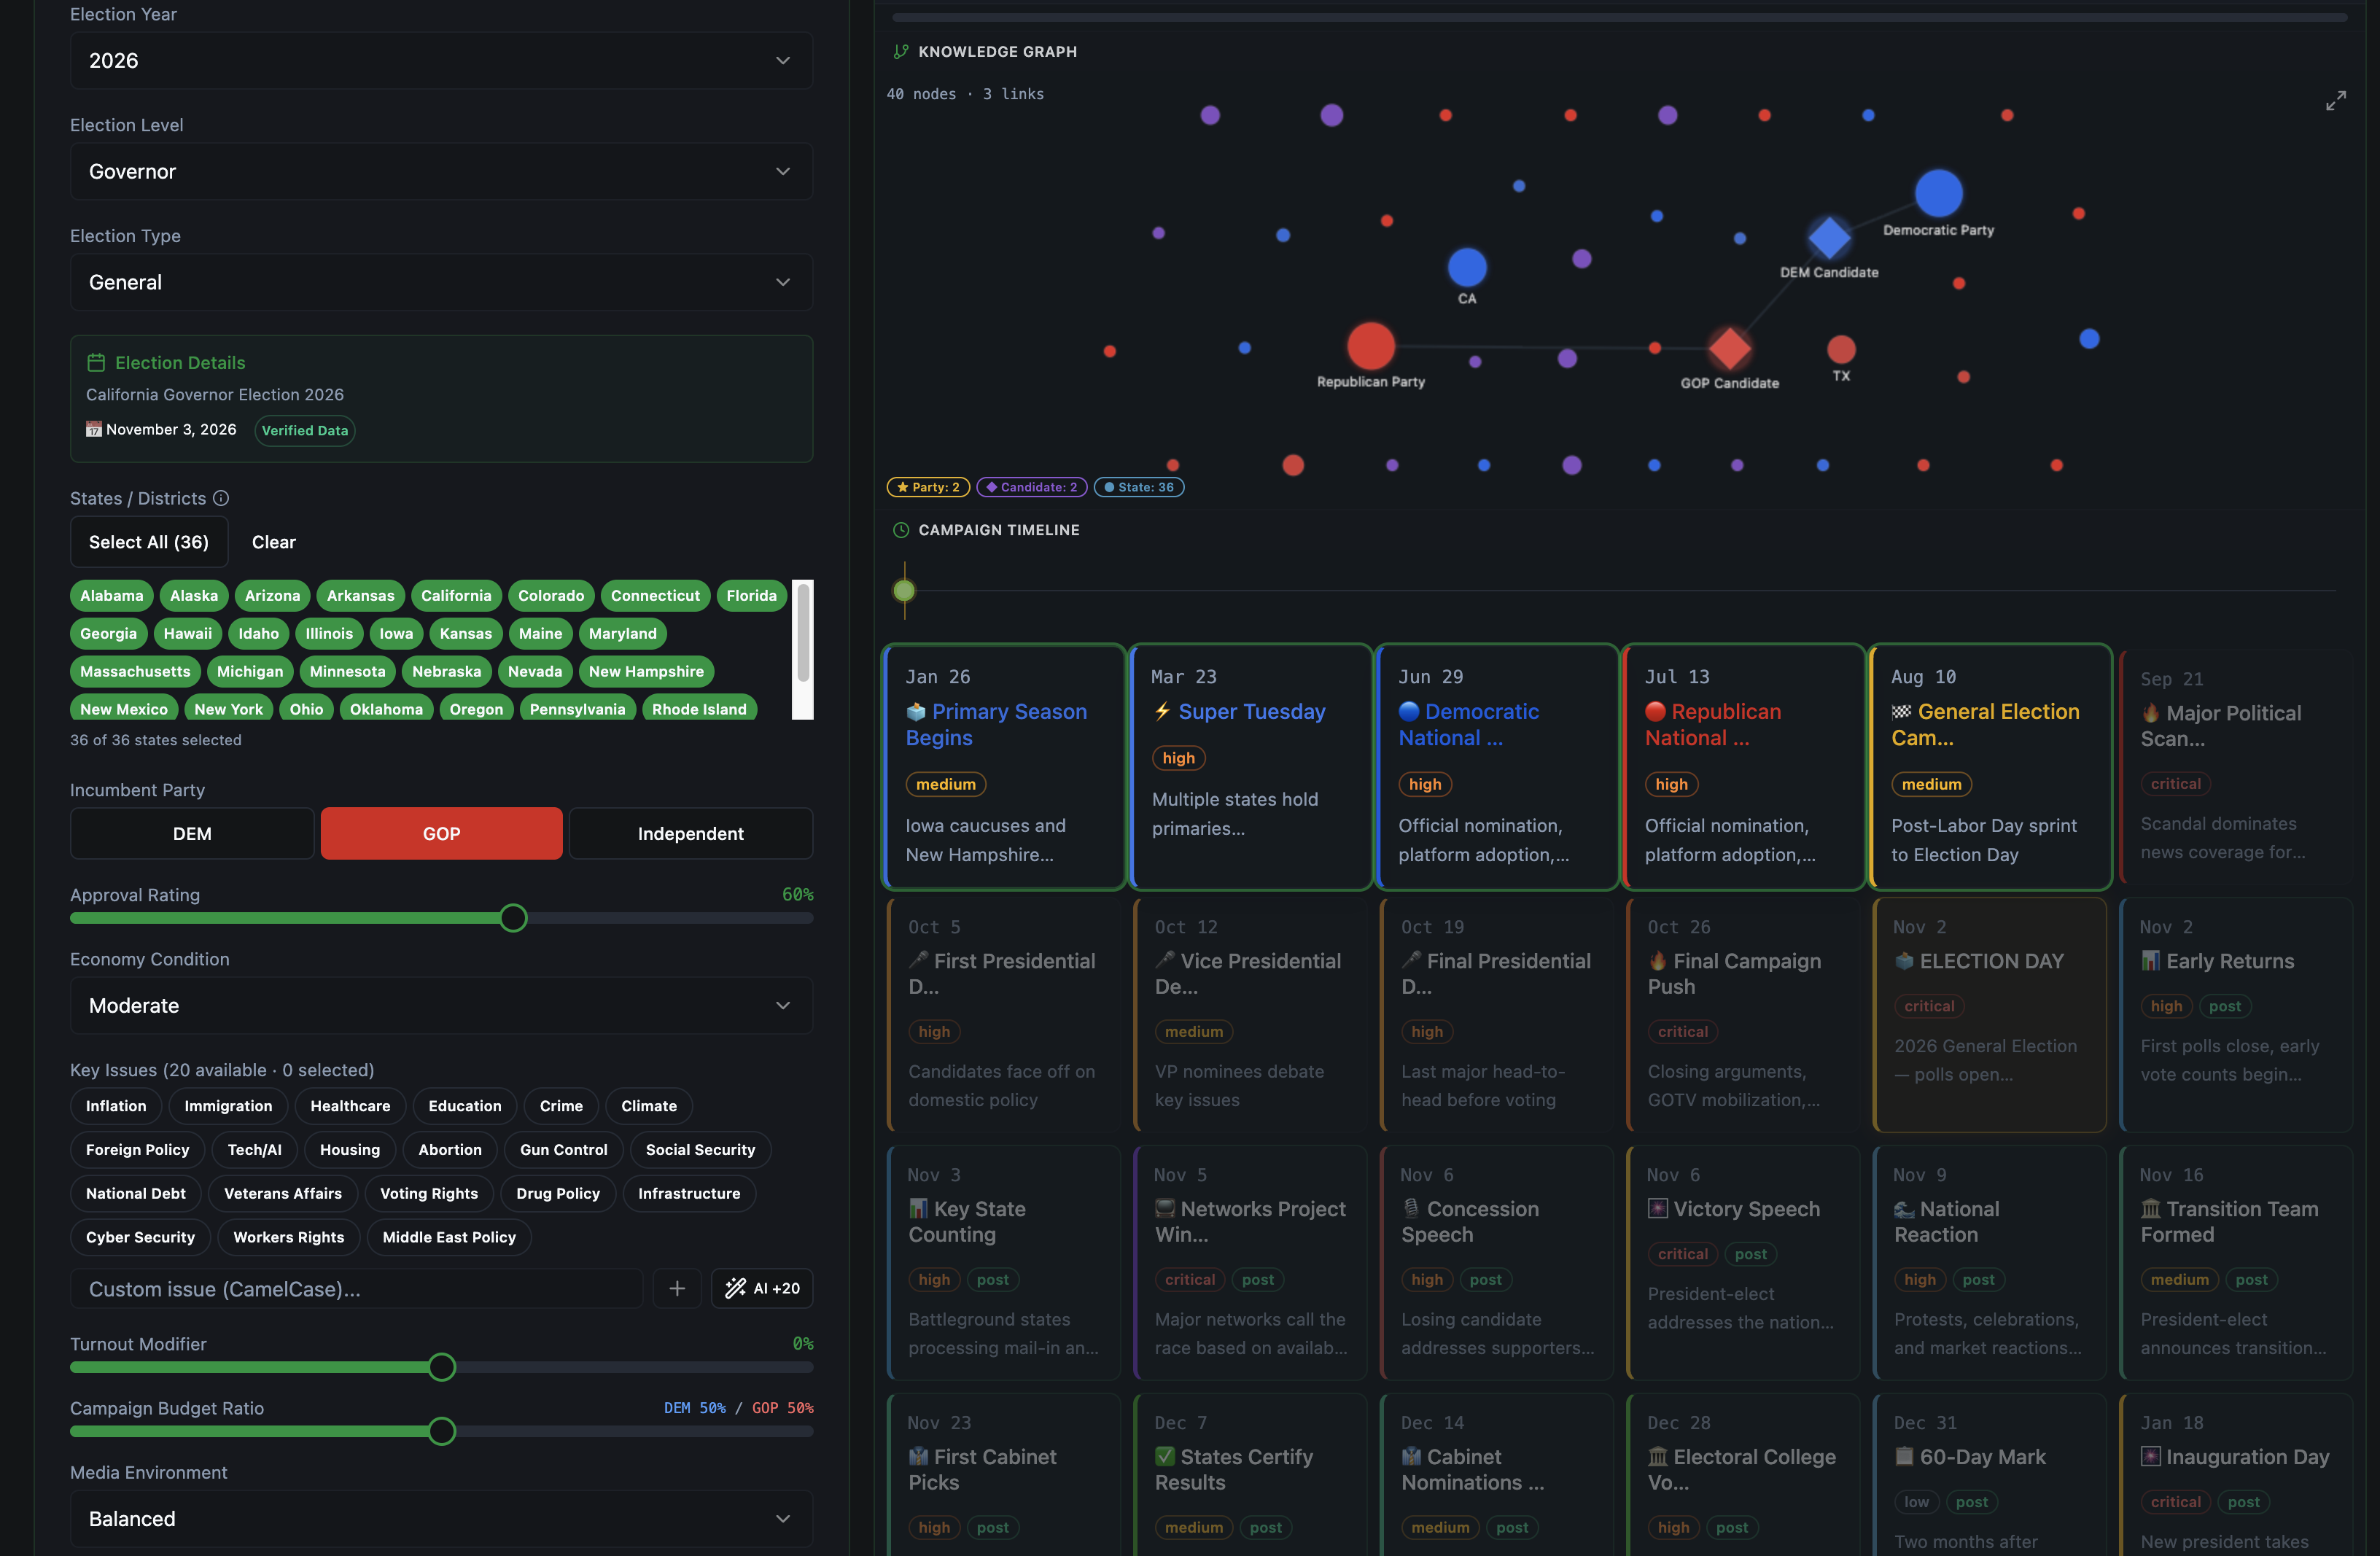Viewport: 2380px width, 1556px height.
Task: Expand the knowledge graph to fullscreen
Action: pyautogui.click(x=2335, y=101)
